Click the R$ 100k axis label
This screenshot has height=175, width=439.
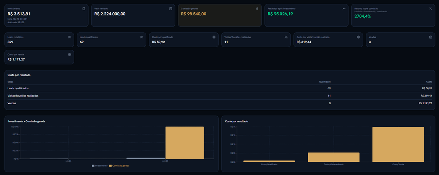[x=15, y=127]
